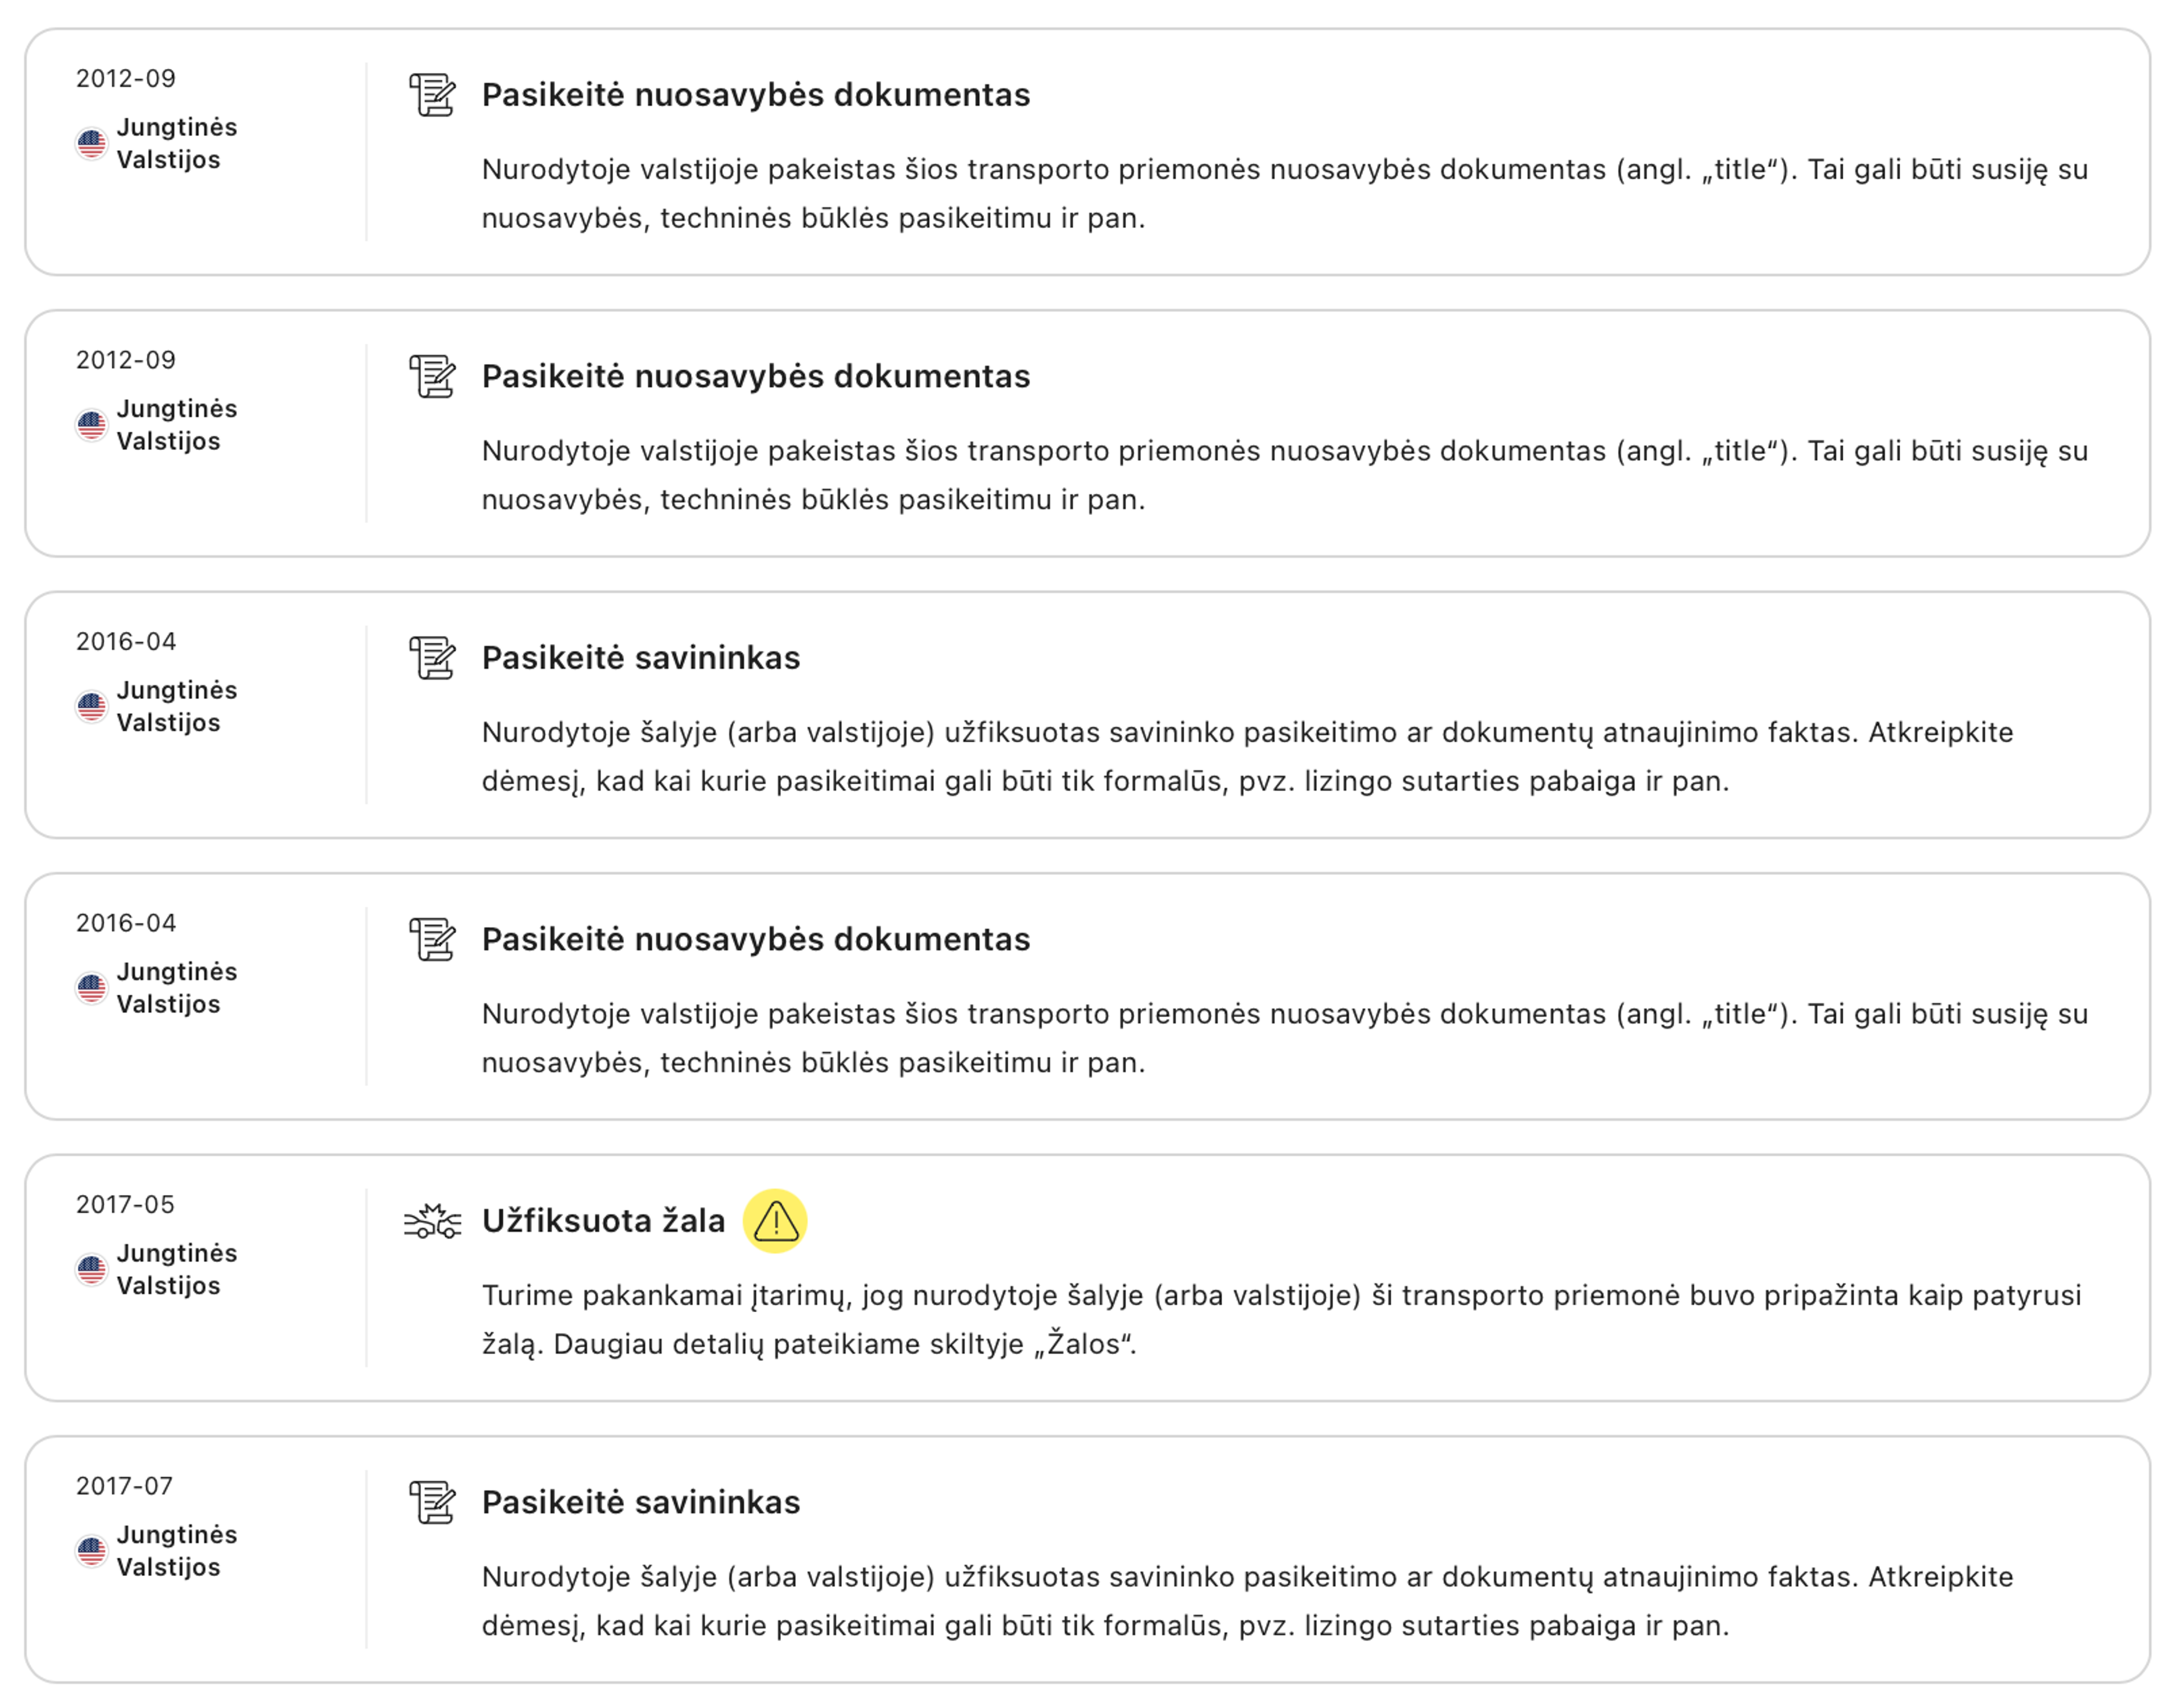2184x1708 pixels.
Task: Click the document icon in second 2012-09 entry
Action: point(433,376)
